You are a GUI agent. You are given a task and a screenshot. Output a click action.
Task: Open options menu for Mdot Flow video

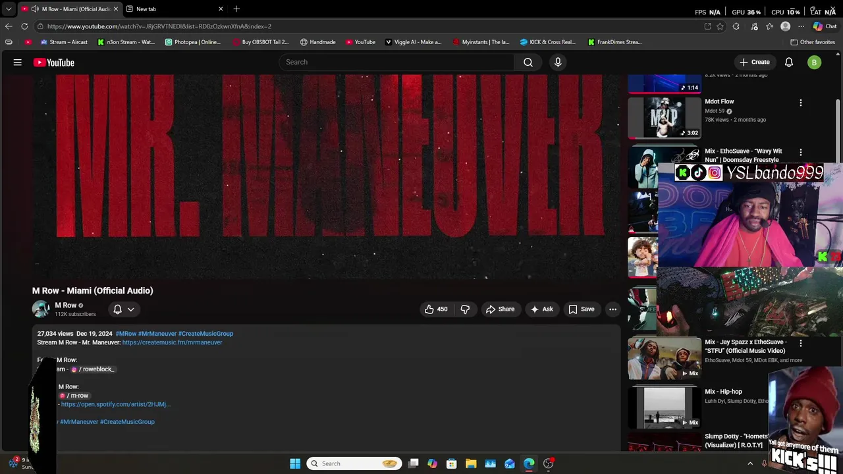tap(801, 103)
